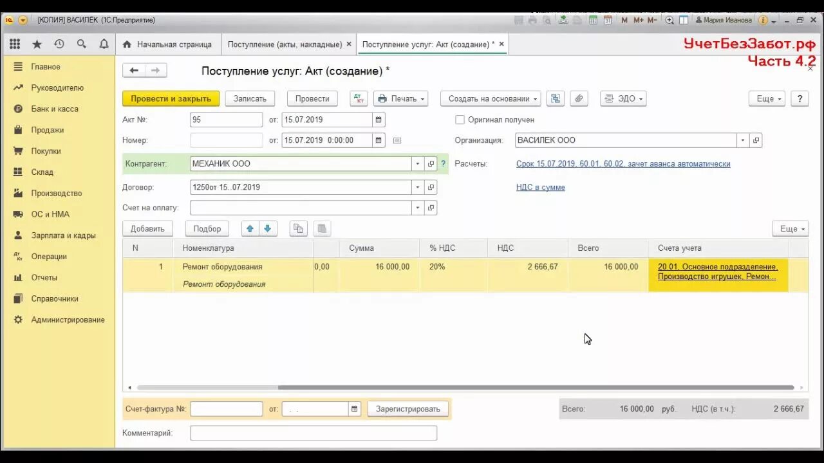Open the Расчеты settings link
824x463 pixels.
[x=623, y=164]
